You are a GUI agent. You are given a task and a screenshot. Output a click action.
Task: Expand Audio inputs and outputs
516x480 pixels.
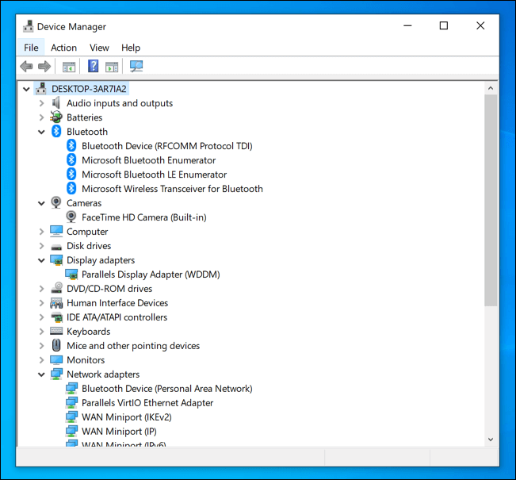pyautogui.click(x=41, y=103)
